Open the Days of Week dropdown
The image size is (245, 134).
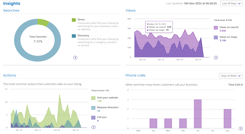point(231,76)
